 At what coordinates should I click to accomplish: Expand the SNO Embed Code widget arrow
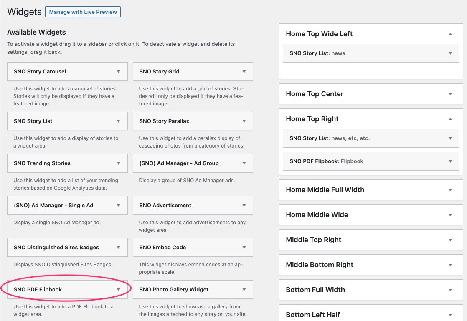pyautogui.click(x=244, y=248)
